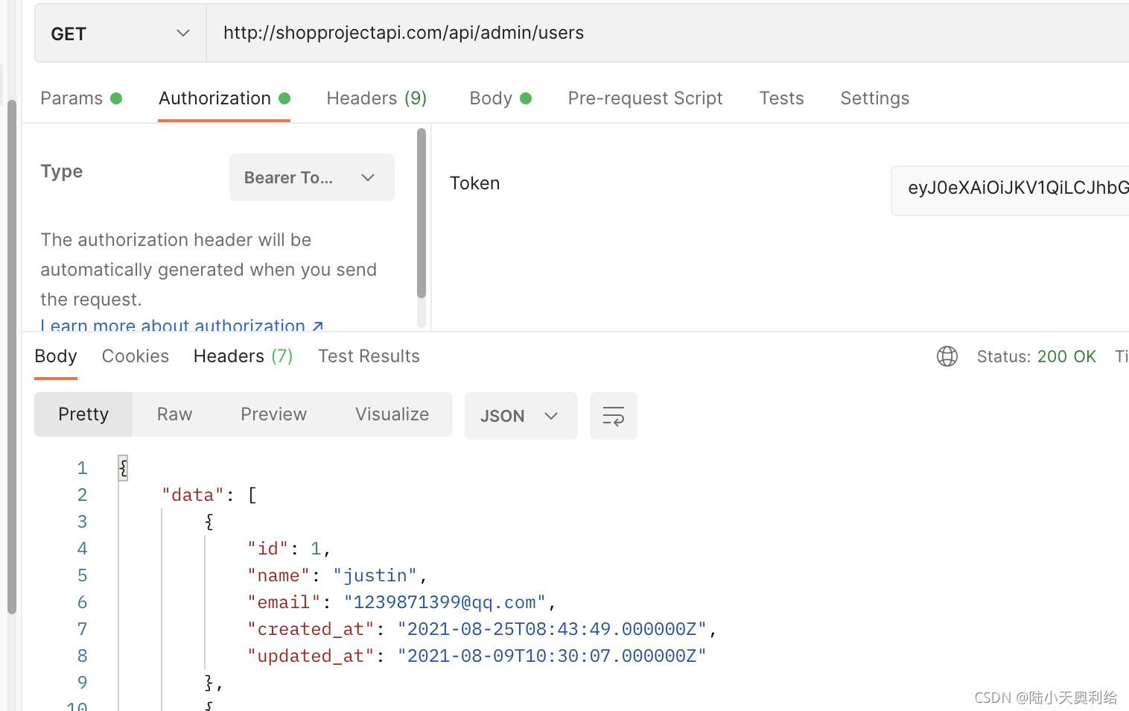Click the Status 200 OK text
Image resolution: width=1129 pixels, height=711 pixels.
1036,356
